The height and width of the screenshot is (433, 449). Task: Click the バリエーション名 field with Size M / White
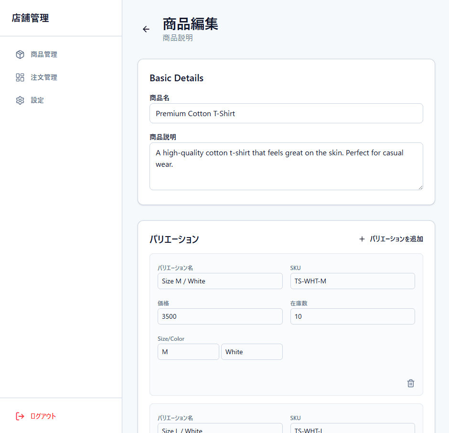pyautogui.click(x=220, y=281)
